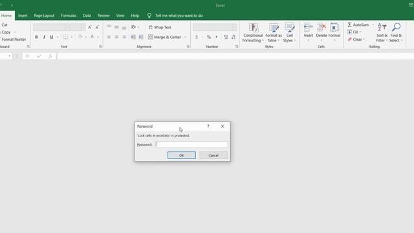Switch to the Data tab
The image size is (414, 233).
point(87,16)
